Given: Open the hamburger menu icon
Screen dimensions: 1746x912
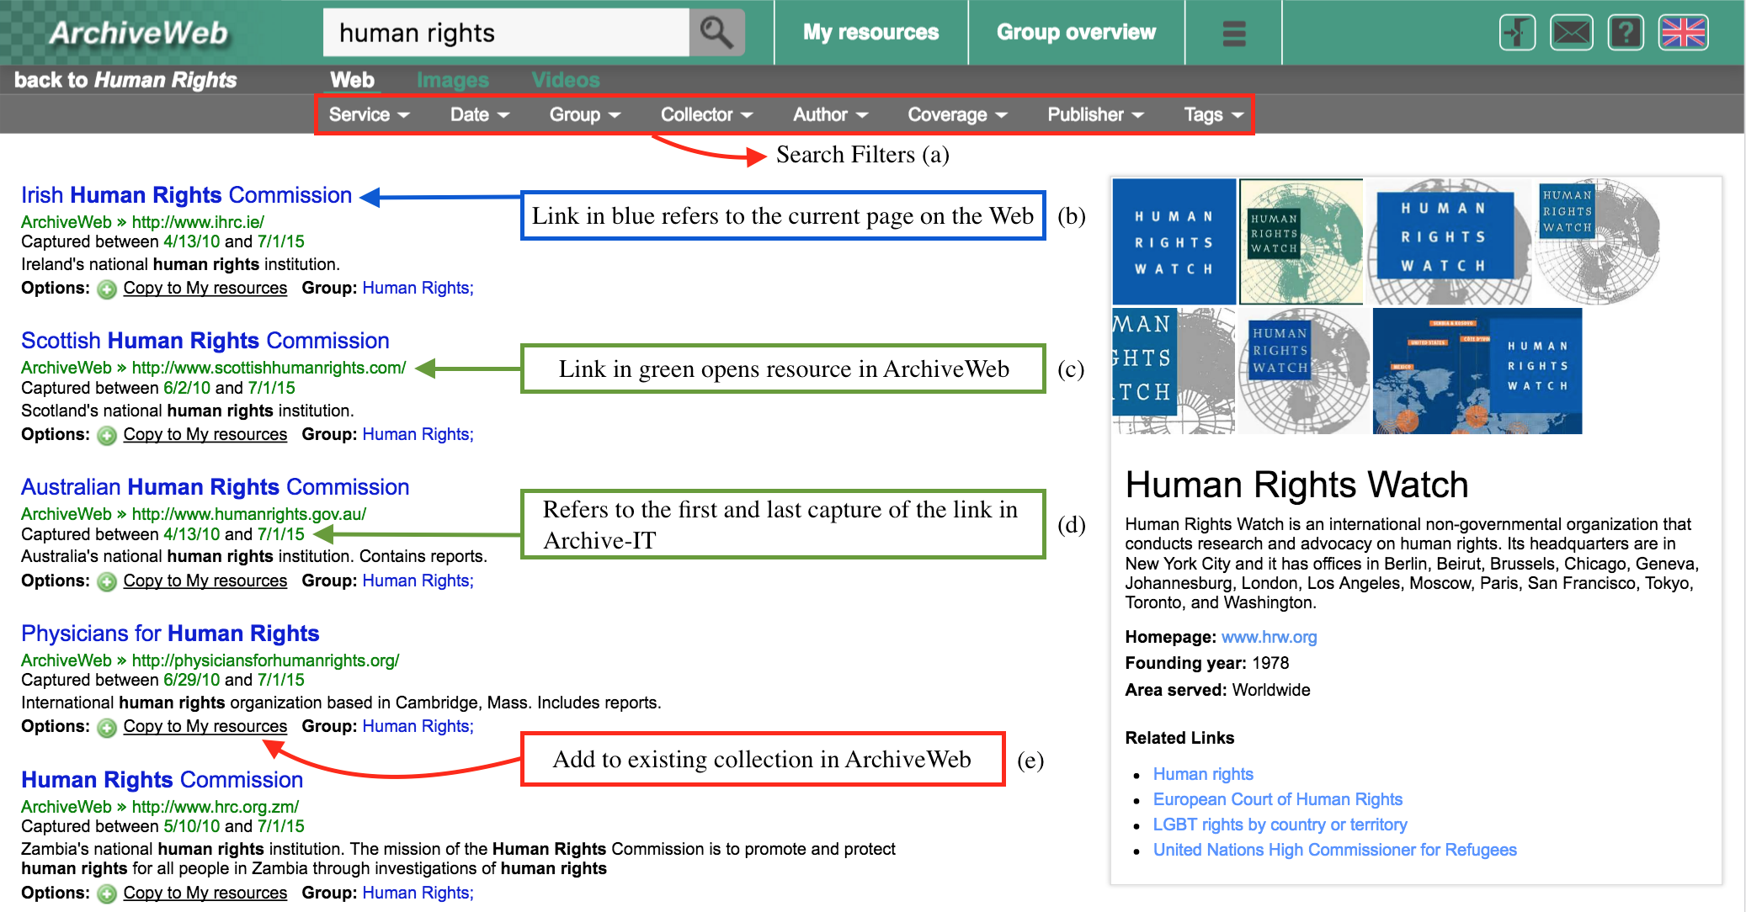Looking at the screenshot, I should click(1233, 34).
